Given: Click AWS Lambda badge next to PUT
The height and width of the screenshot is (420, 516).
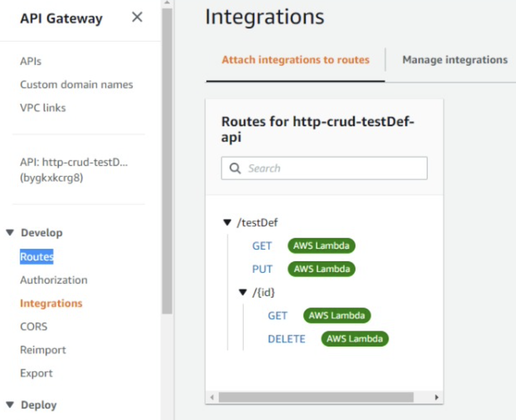Looking at the screenshot, I should 322,269.
